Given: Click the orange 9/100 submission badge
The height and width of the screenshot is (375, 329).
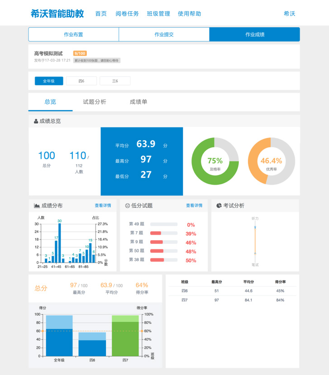Looking at the screenshot, I should point(80,54).
